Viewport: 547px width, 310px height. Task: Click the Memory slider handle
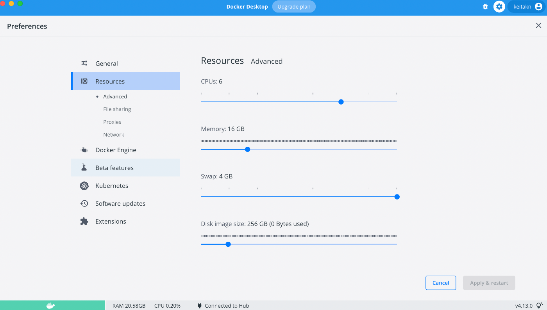pyautogui.click(x=247, y=149)
